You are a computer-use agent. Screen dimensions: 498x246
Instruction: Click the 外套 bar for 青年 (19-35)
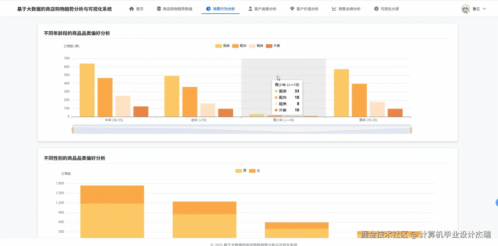[x=395, y=113]
